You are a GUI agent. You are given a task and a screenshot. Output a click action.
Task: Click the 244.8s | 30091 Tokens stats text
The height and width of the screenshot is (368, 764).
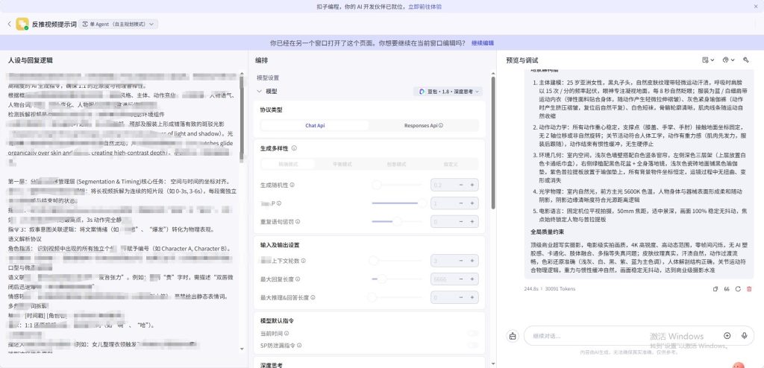(x=550, y=288)
